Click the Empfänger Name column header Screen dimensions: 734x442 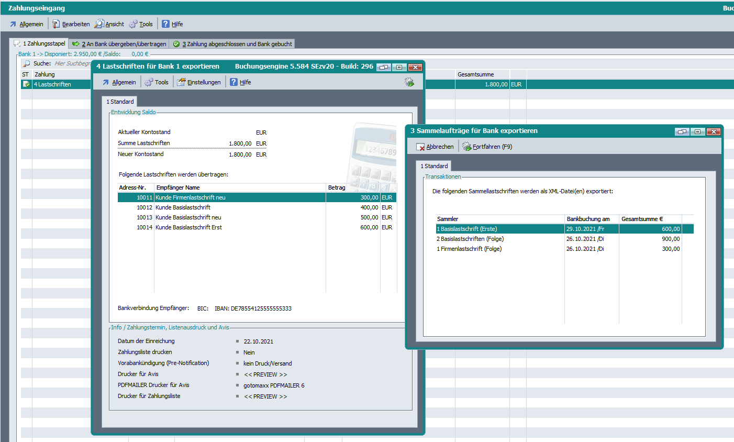tap(178, 187)
